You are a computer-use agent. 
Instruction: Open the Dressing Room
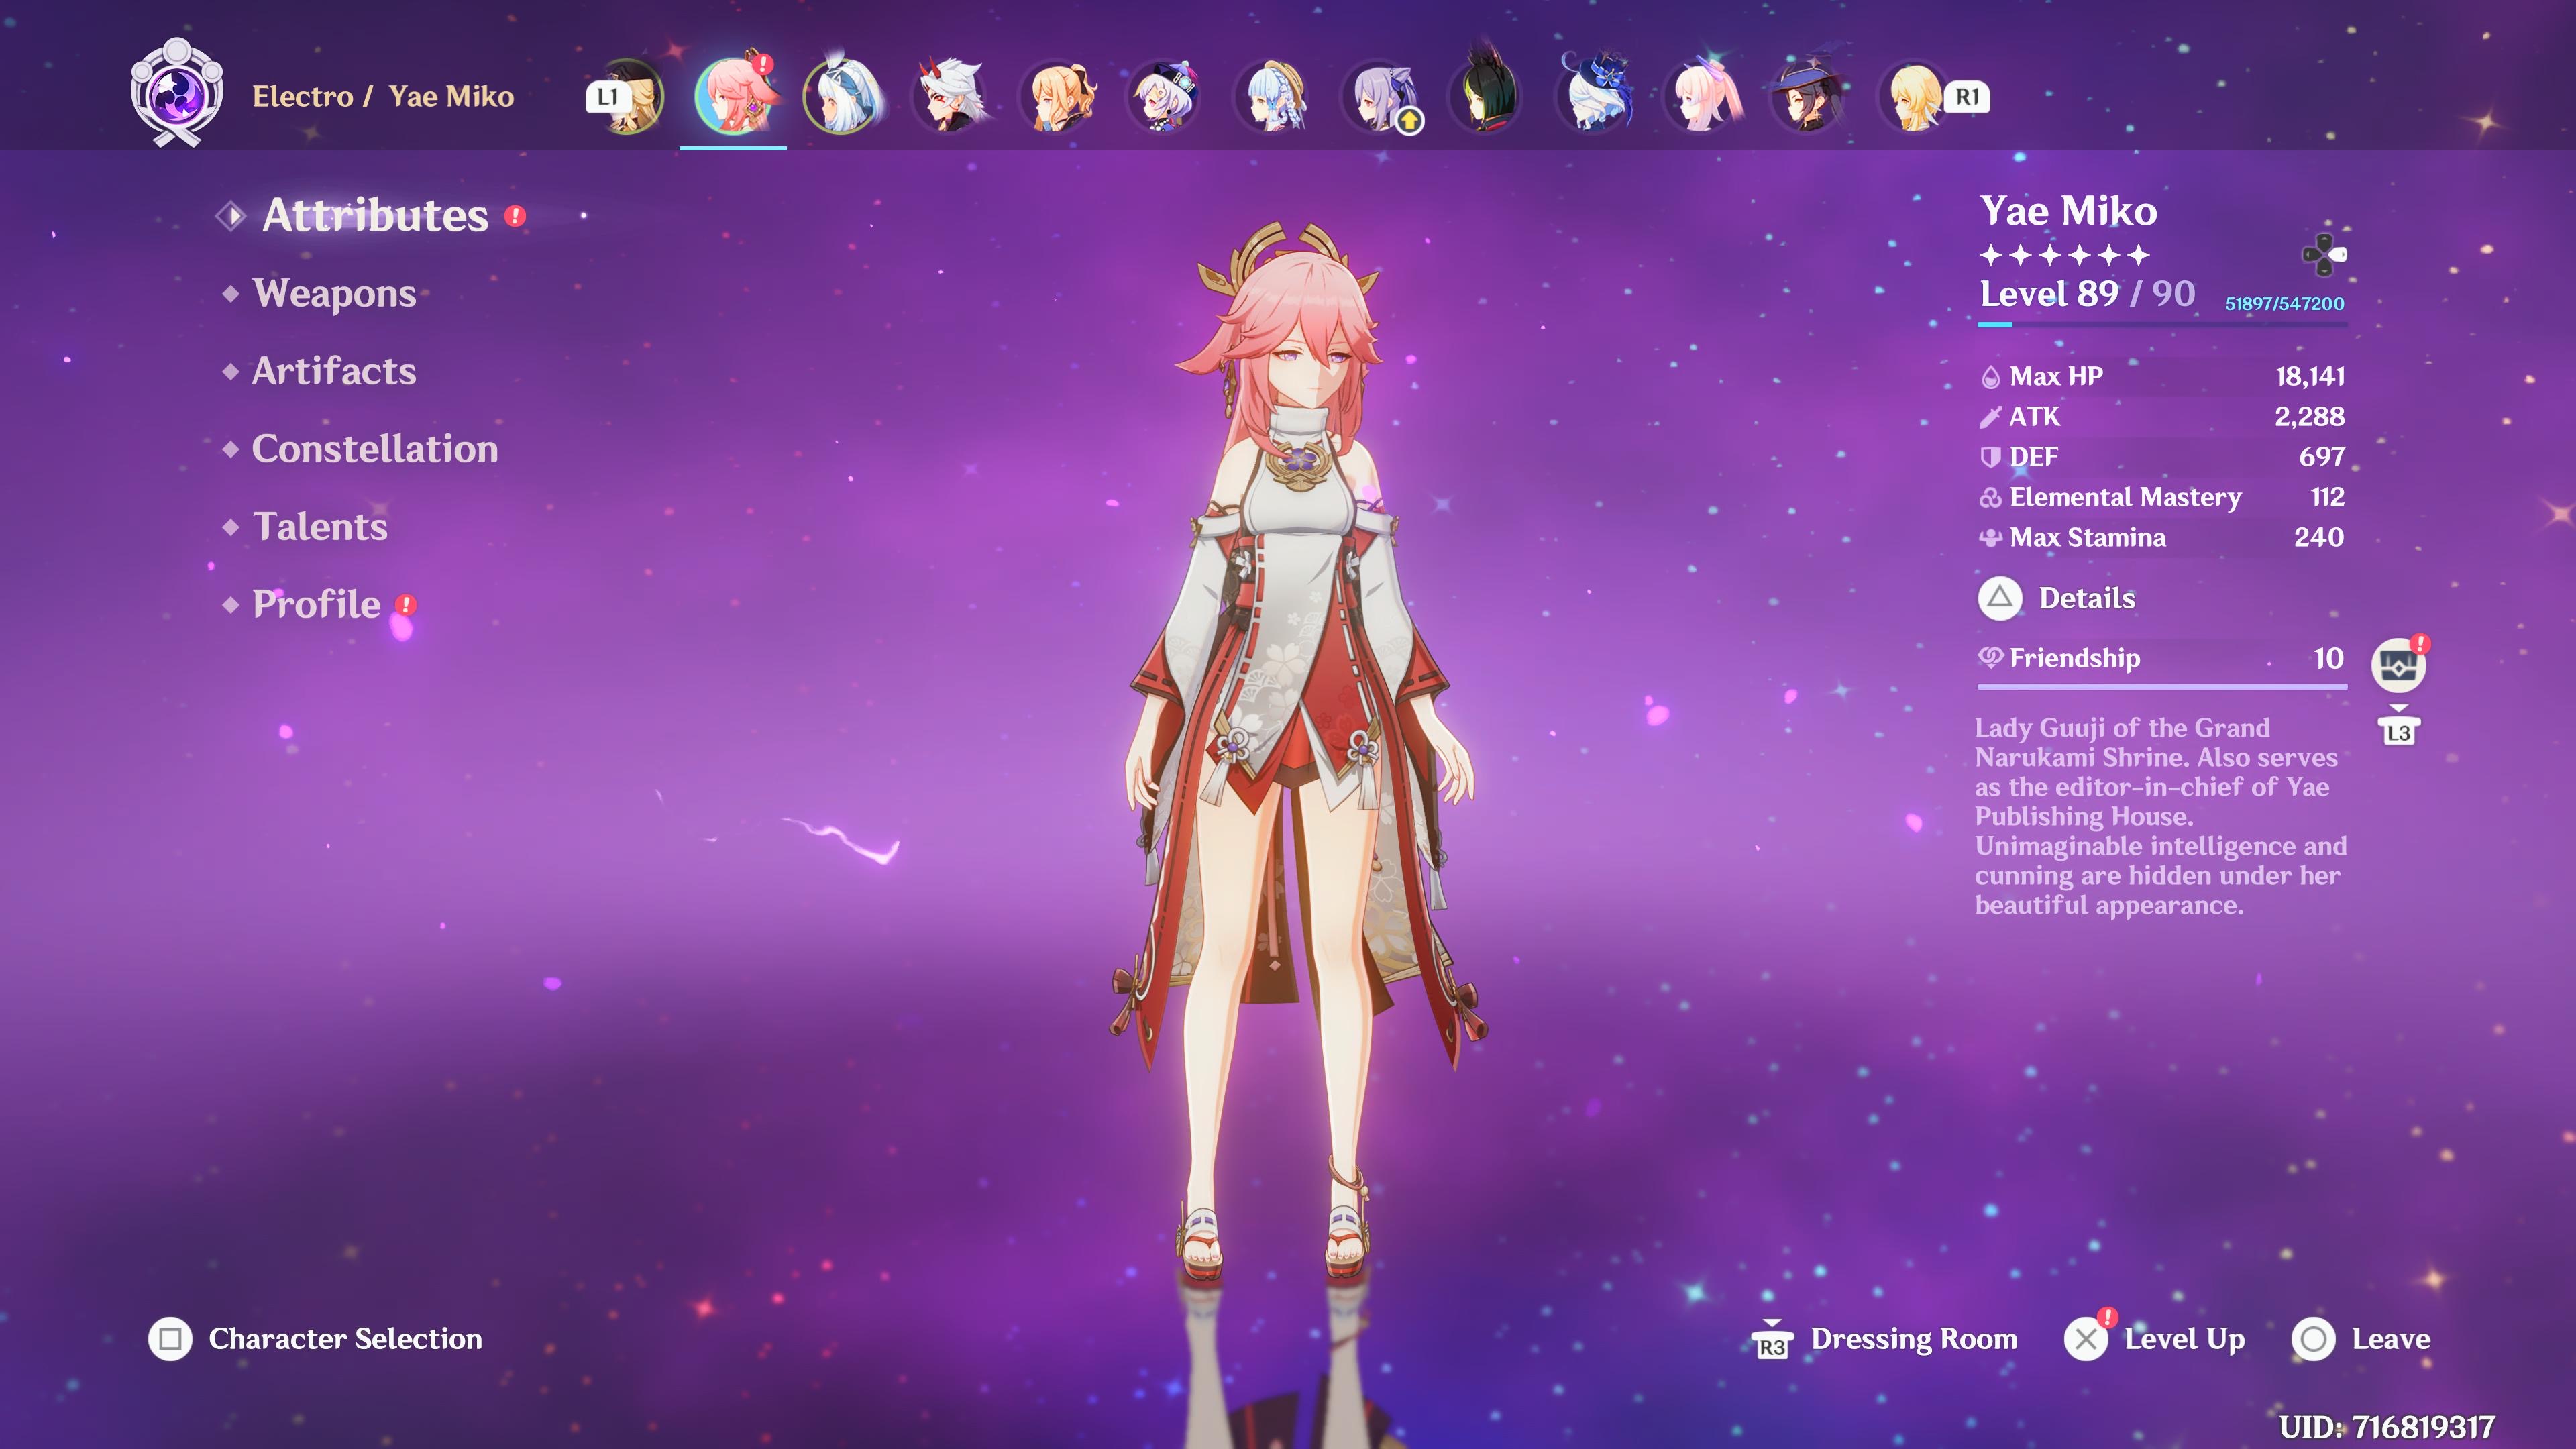click(1914, 1339)
